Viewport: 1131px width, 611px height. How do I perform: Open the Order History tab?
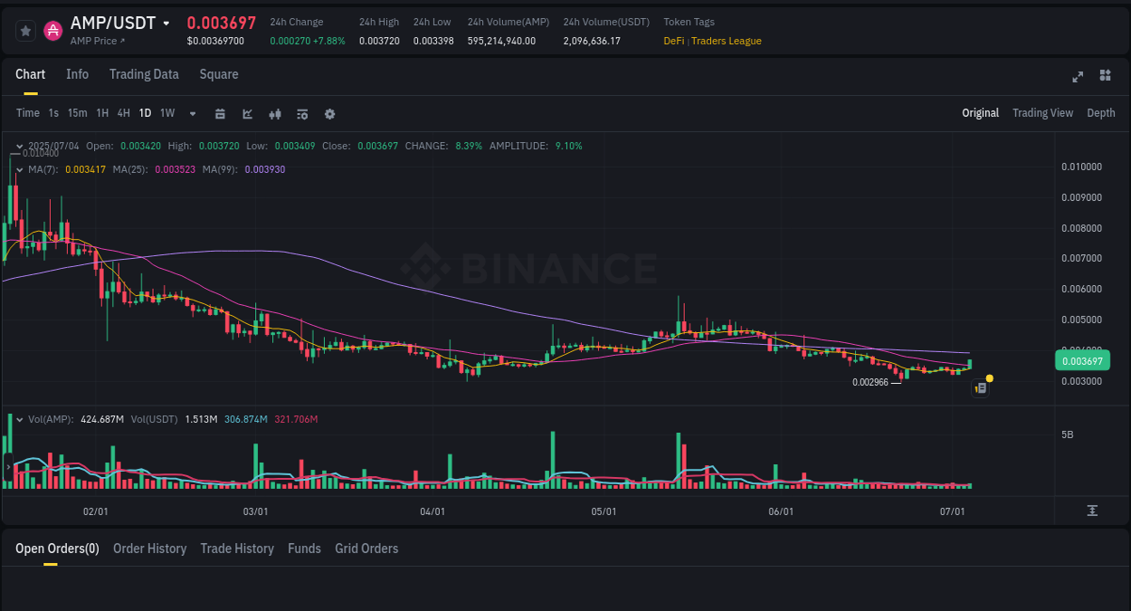(x=149, y=549)
